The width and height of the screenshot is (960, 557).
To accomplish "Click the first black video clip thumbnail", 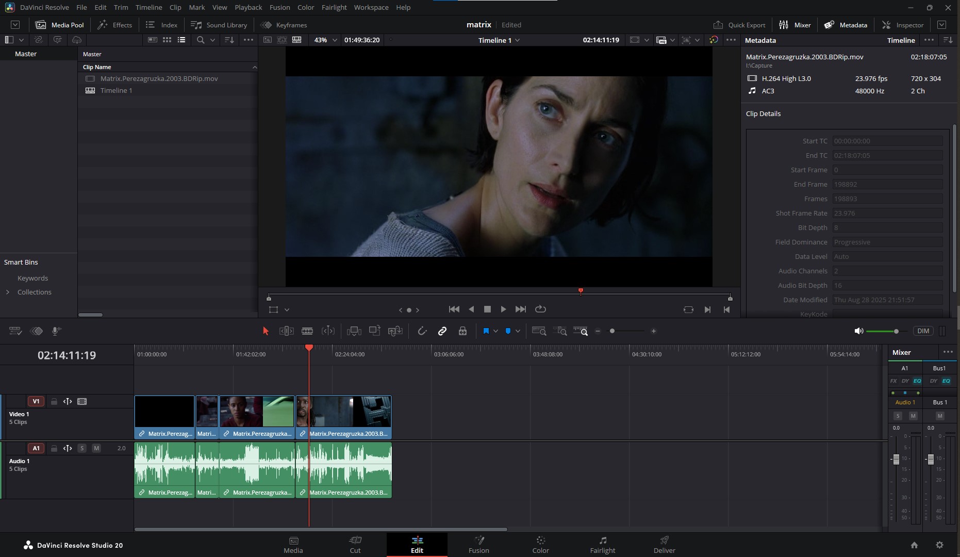I will (x=164, y=412).
